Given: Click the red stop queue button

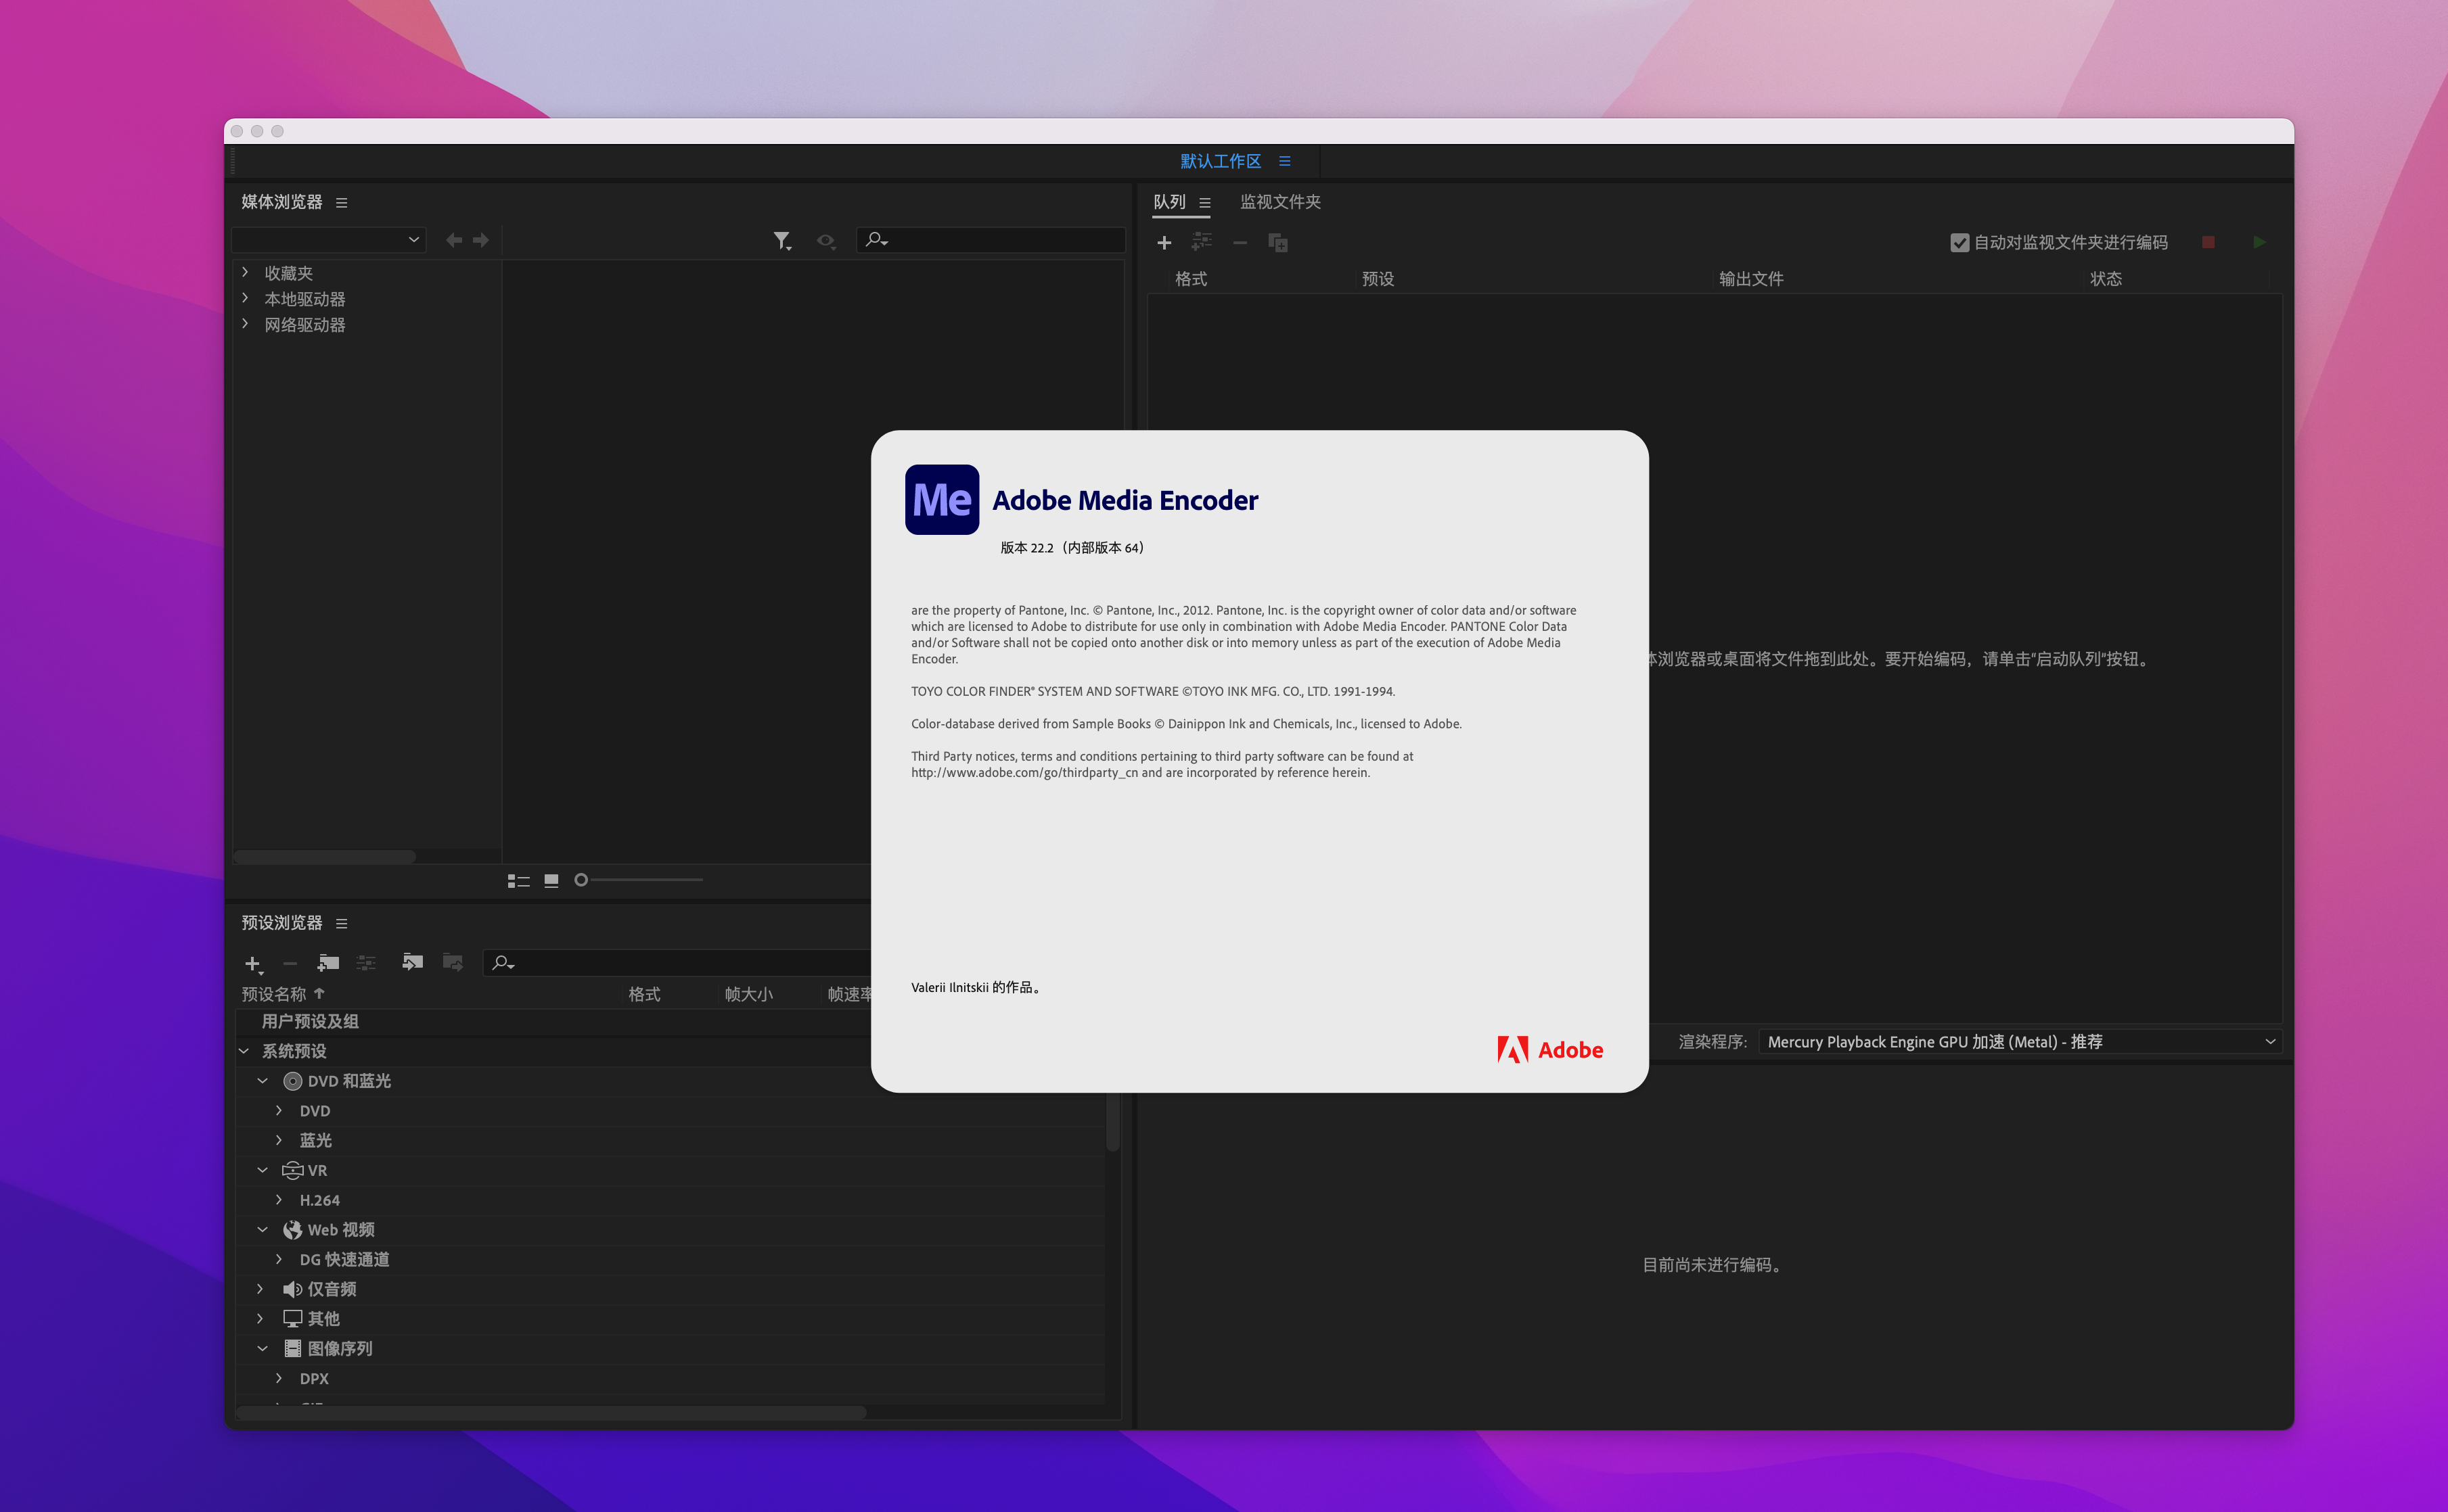Looking at the screenshot, I should [x=2208, y=242].
